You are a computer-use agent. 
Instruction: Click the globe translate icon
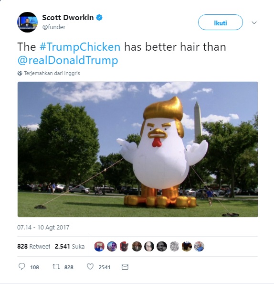[20, 73]
